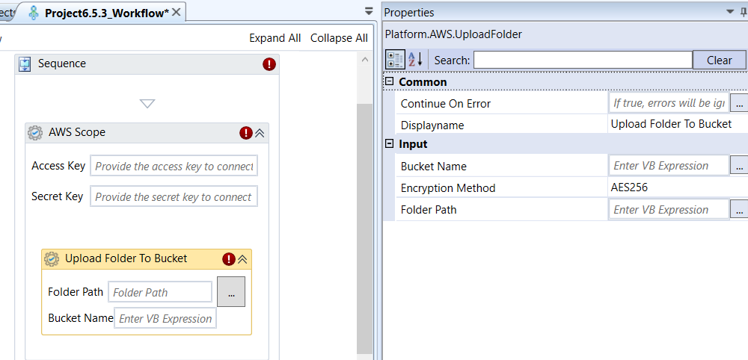The width and height of the screenshot is (748, 360).
Task: Focus the Access Key field
Action: point(174,166)
